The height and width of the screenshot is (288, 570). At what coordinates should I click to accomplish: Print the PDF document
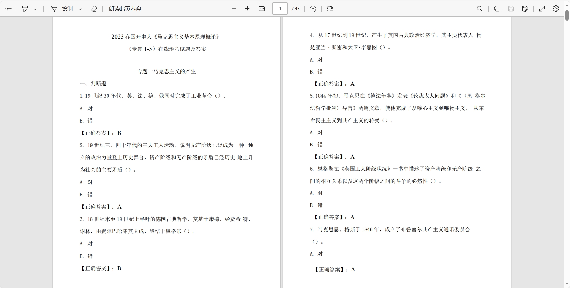[497, 9]
